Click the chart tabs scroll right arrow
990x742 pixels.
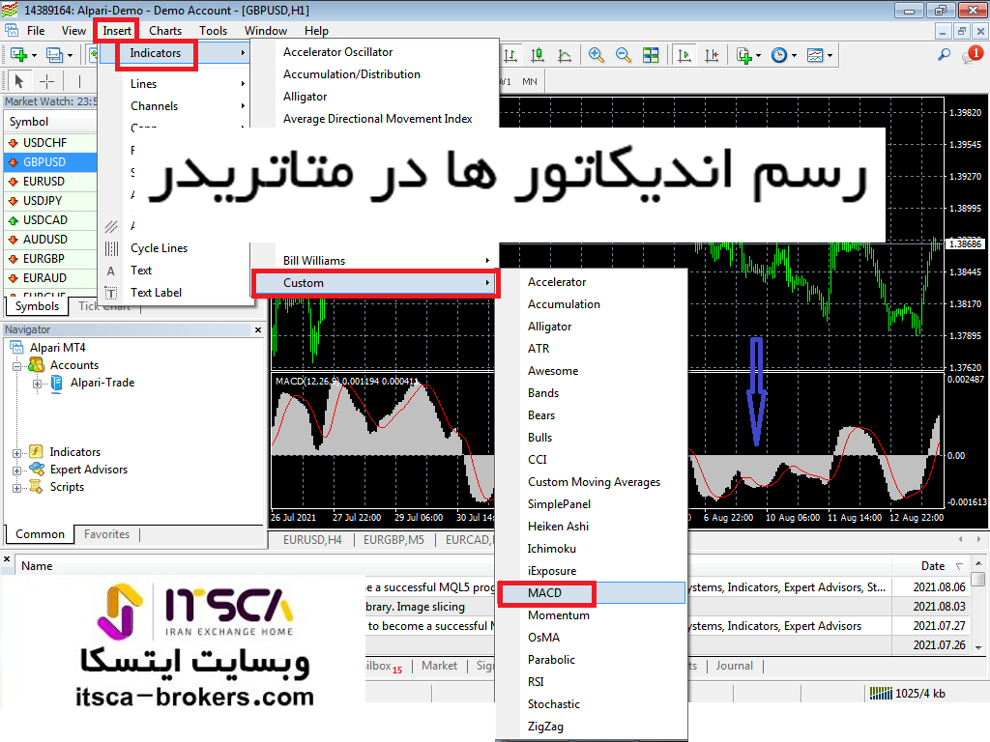pos(978,539)
